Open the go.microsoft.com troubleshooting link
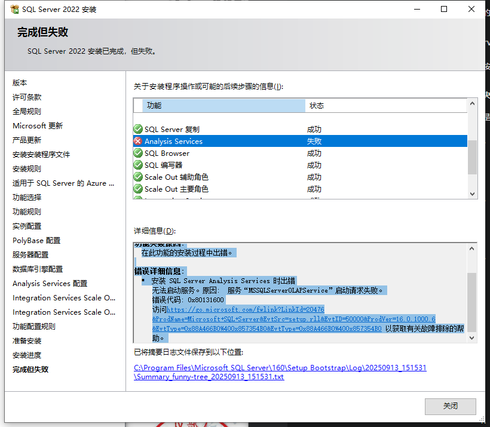The image size is (490, 427). point(294,319)
